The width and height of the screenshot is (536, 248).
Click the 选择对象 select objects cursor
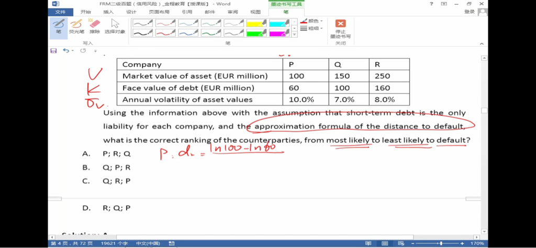(115, 27)
